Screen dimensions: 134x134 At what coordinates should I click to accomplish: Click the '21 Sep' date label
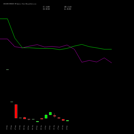[x=67, y=128]
